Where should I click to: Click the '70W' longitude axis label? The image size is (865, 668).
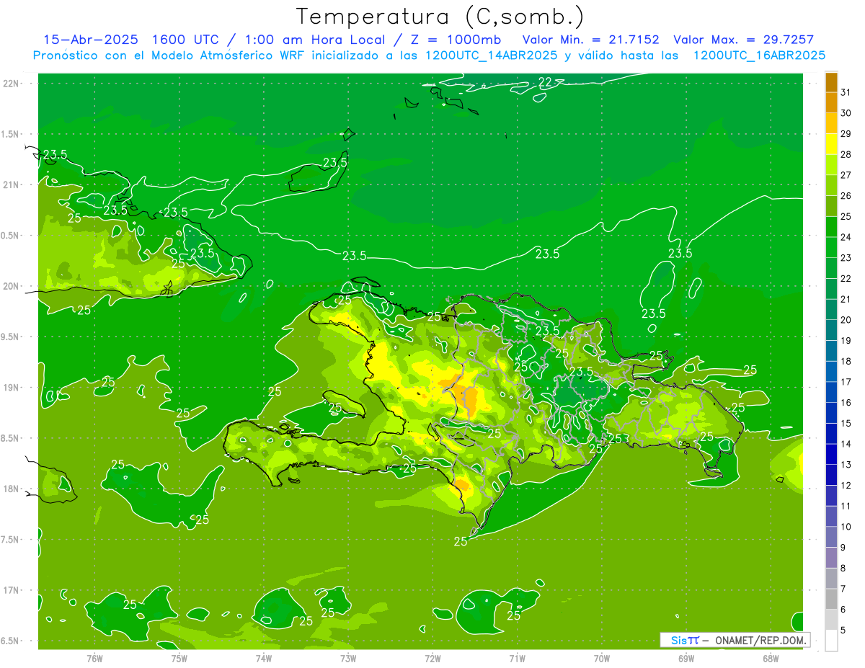tap(601, 659)
